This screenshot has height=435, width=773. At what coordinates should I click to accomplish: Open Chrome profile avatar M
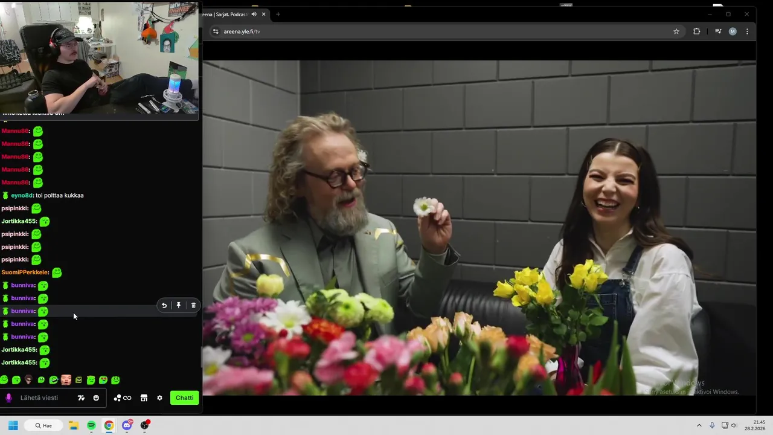733,31
